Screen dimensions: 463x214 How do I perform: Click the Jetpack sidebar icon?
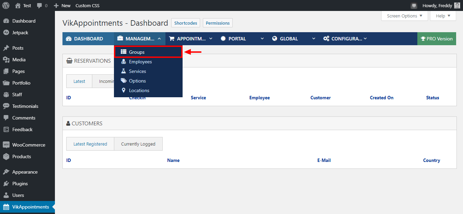6,33
